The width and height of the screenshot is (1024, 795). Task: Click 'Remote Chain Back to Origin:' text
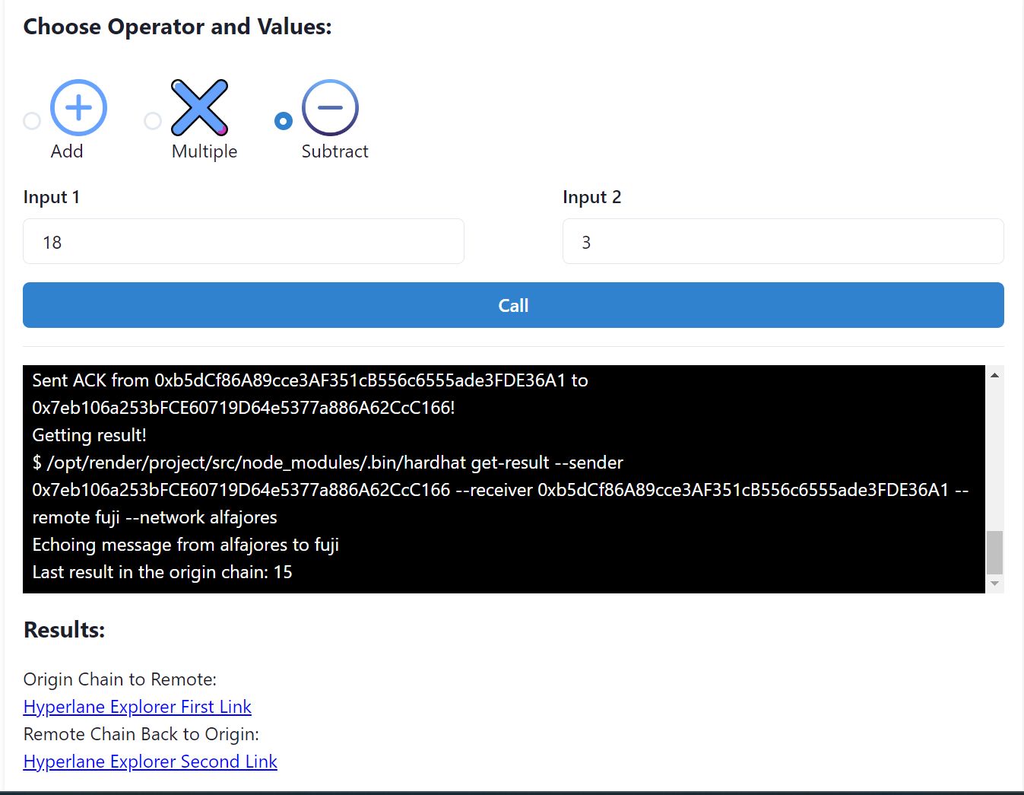(141, 734)
